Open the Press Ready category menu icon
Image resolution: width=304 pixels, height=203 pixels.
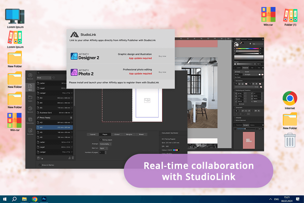click(71, 118)
